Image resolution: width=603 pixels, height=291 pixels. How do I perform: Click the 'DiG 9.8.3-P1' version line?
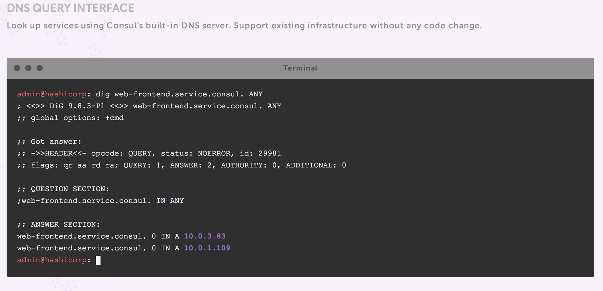click(149, 106)
